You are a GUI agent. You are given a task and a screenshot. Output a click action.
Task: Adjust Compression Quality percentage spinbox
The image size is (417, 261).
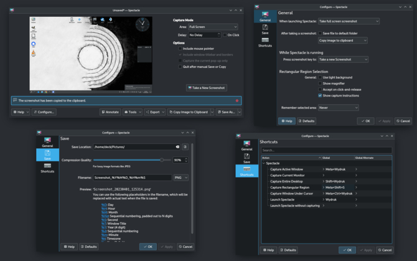(180, 160)
